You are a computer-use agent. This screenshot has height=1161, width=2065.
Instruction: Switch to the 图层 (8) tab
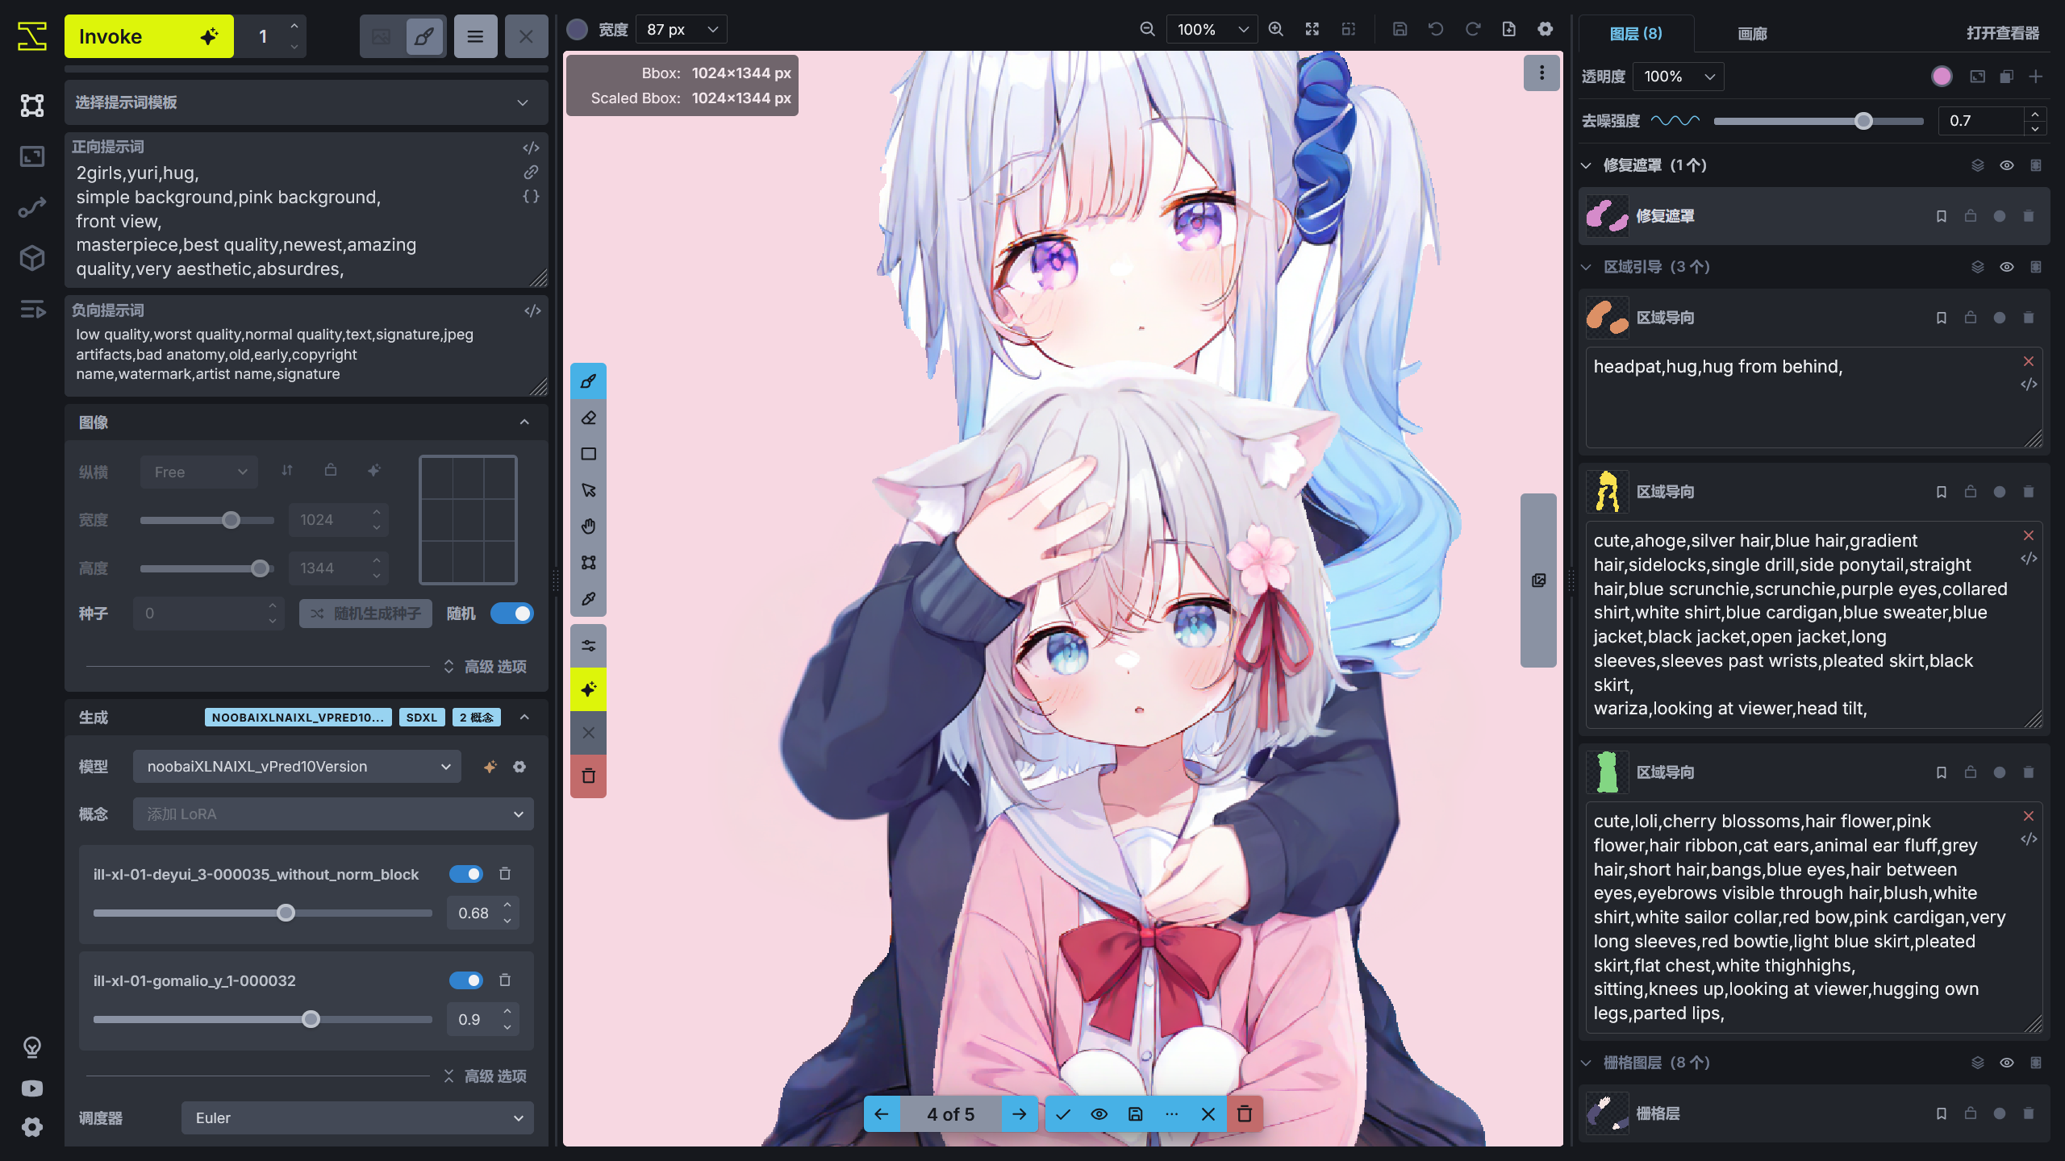coord(1635,34)
